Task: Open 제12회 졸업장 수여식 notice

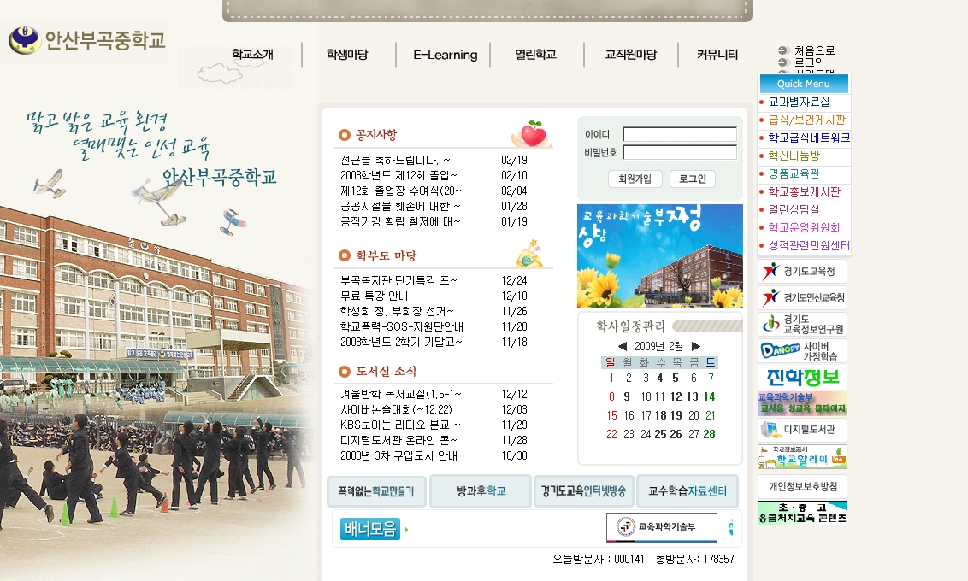Action: [400, 191]
